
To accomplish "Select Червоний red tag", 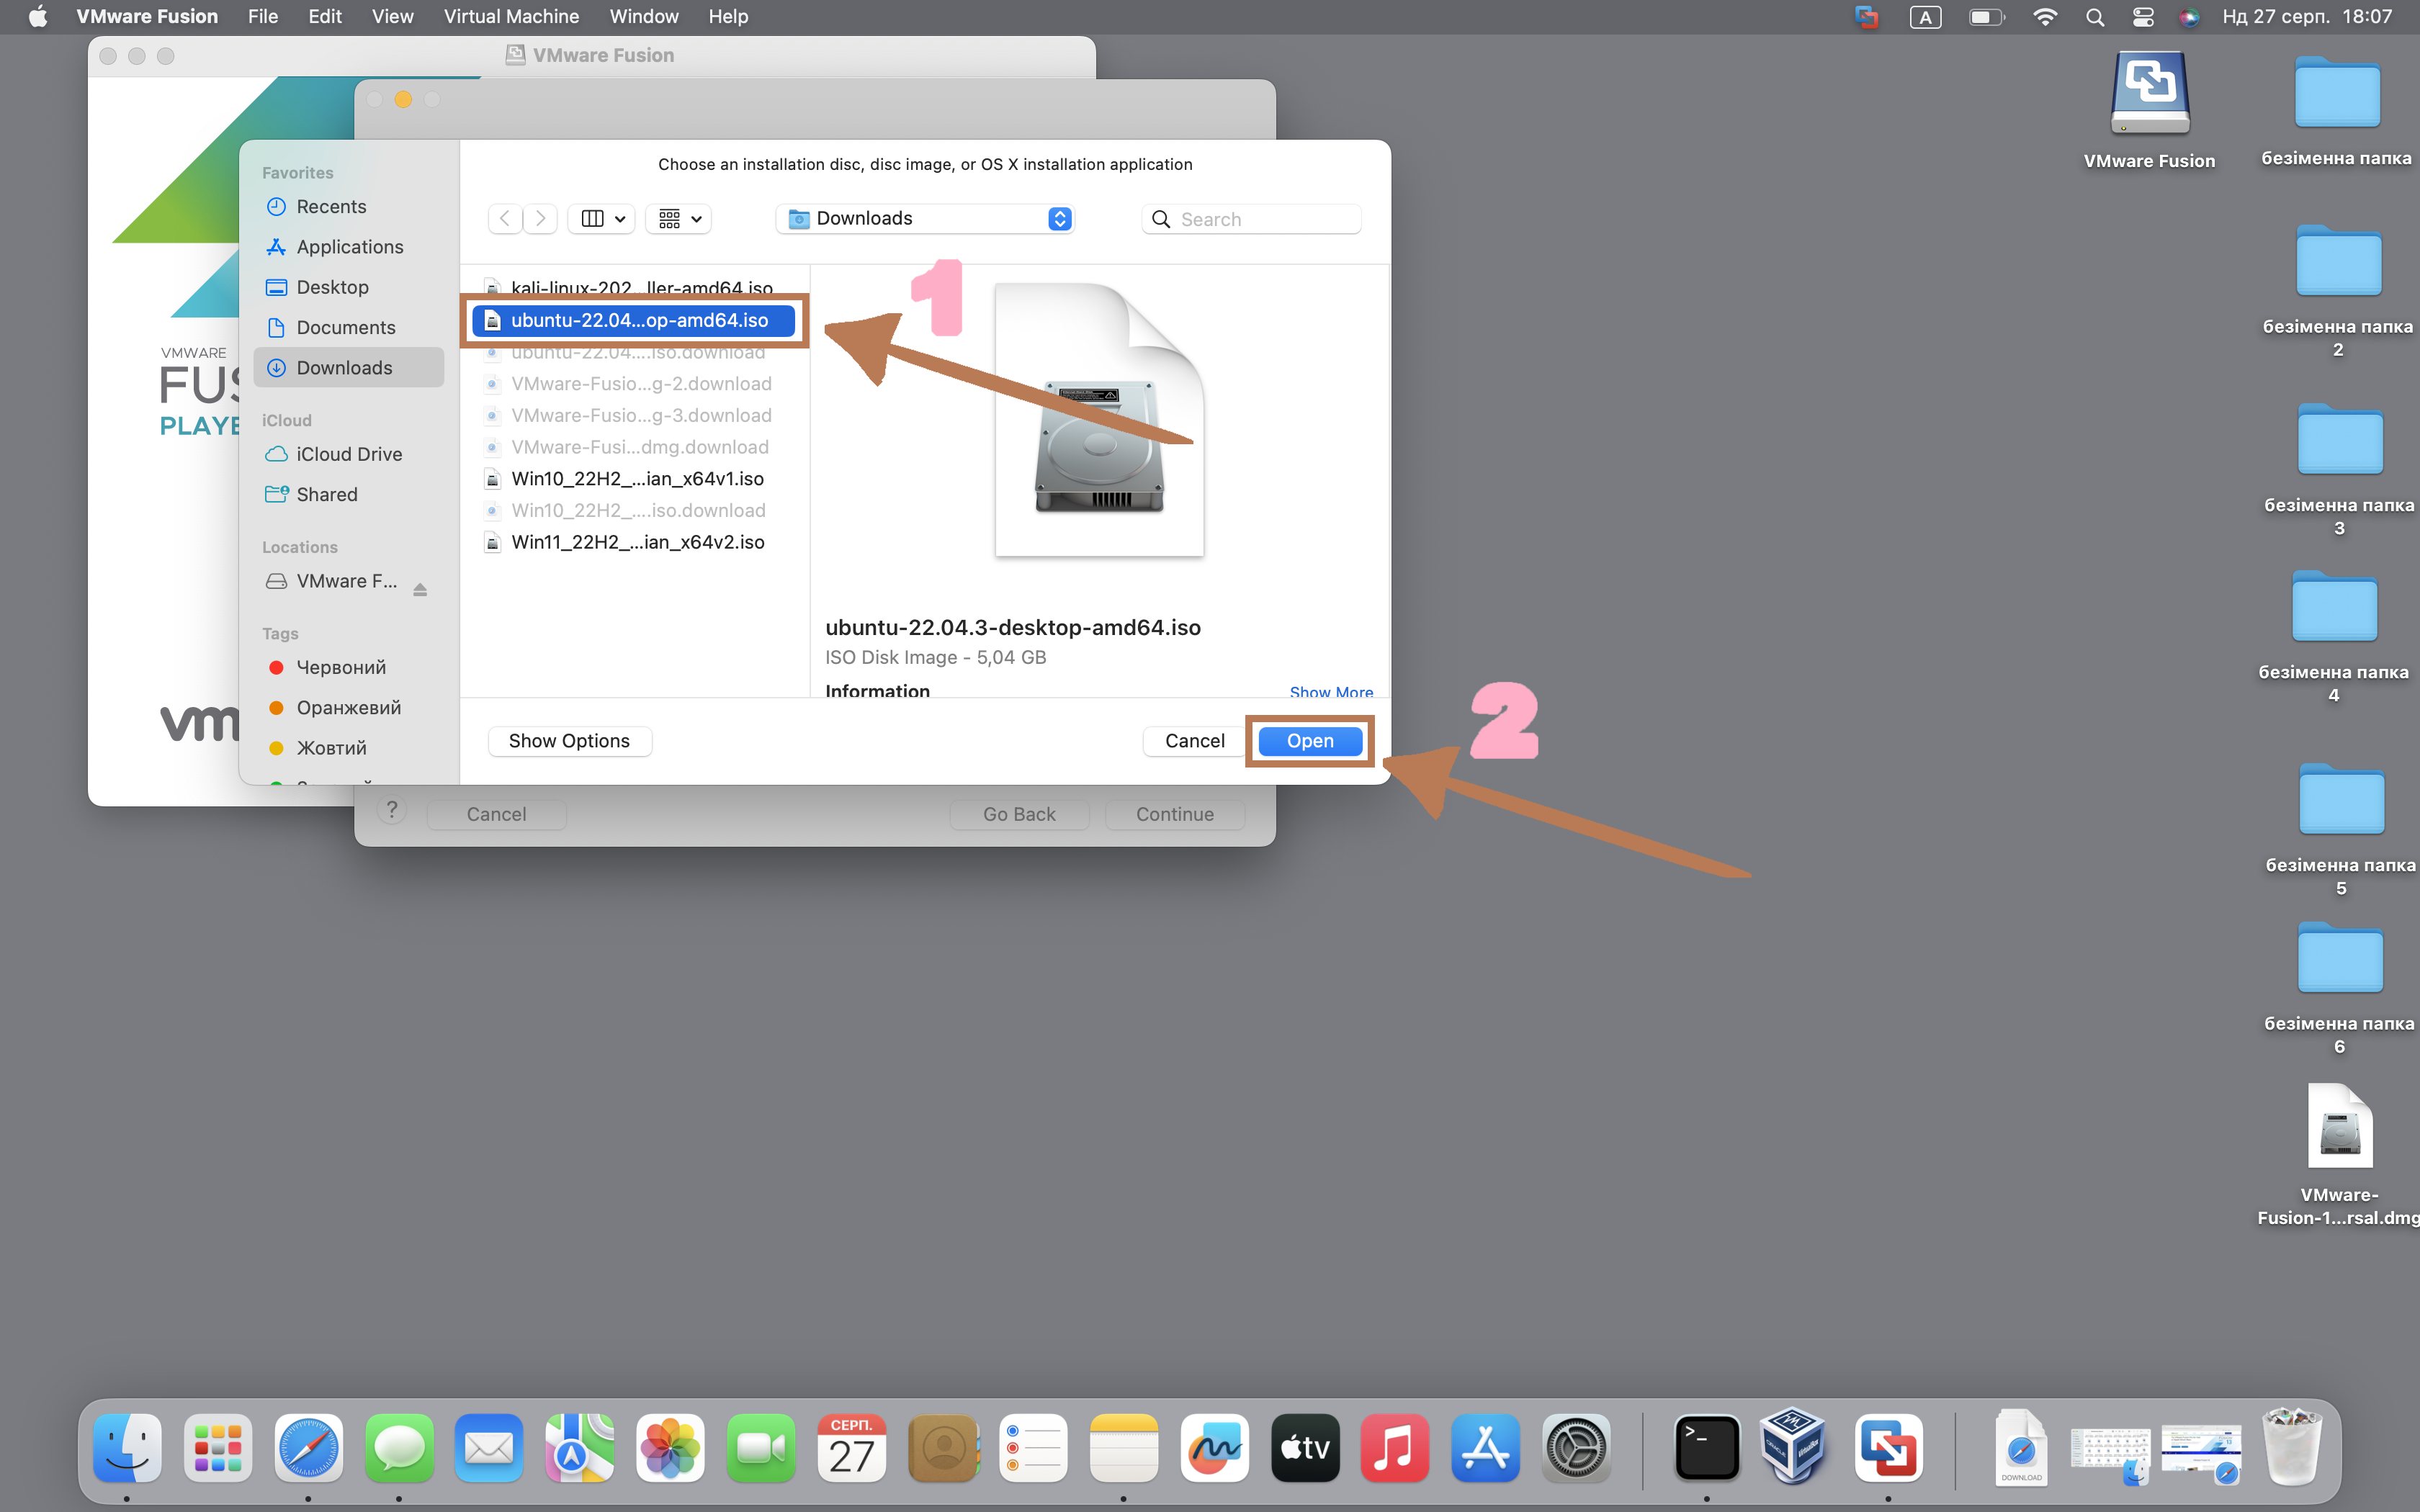I will [348, 667].
